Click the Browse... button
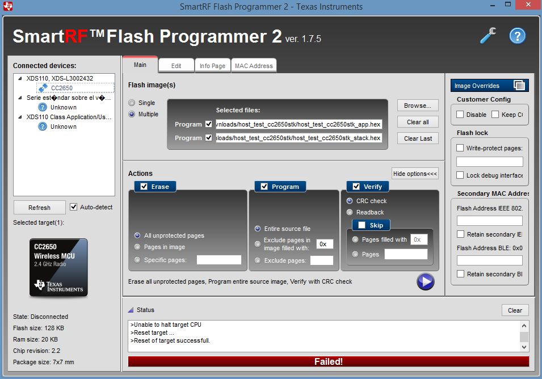The image size is (542, 379). coord(418,106)
